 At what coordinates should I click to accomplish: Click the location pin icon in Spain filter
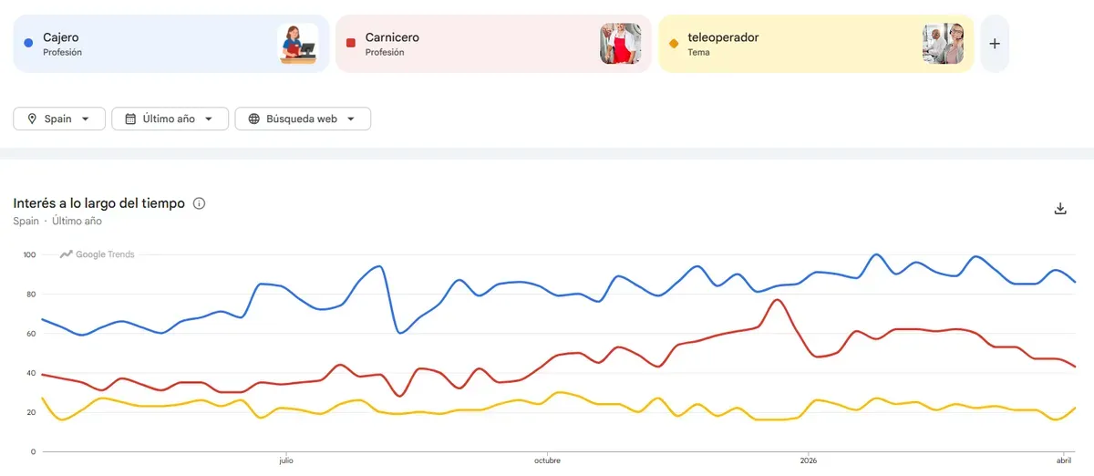click(x=32, y=119)
